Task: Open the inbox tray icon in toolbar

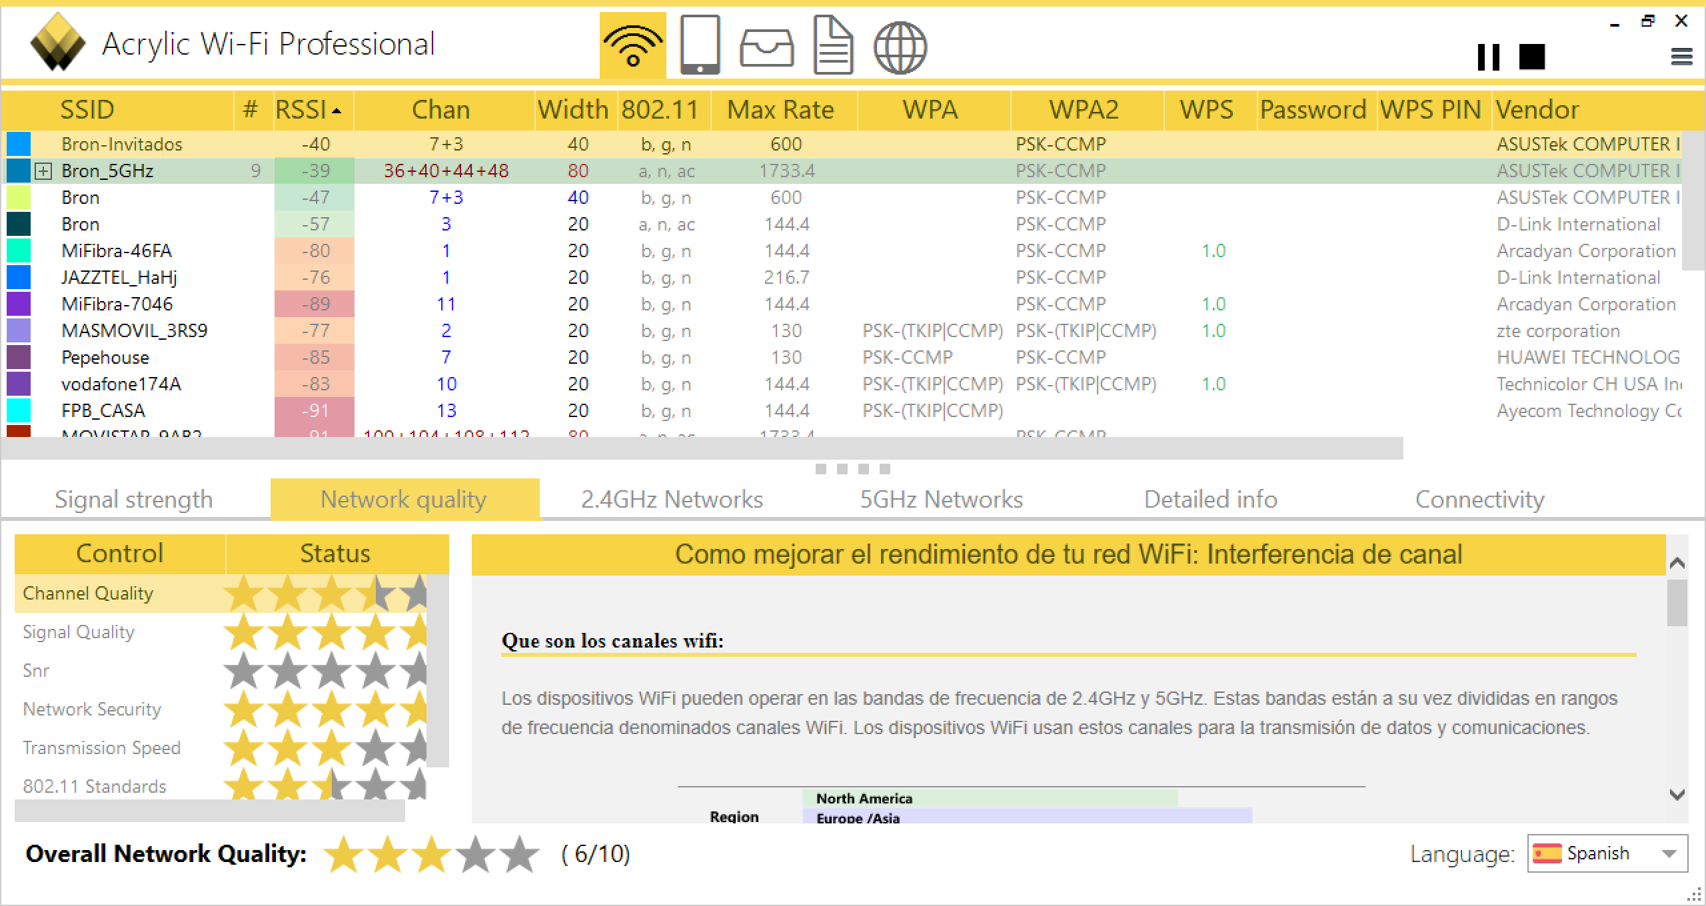Action: pos(766,48)
